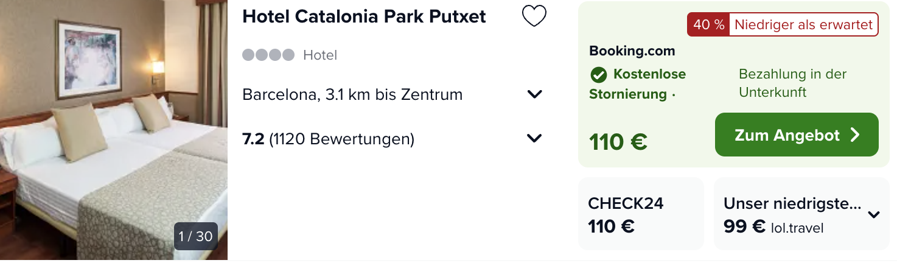897x274 pixels.
Task: Click the red 40 % discount badge
Action: coord(708,25)
